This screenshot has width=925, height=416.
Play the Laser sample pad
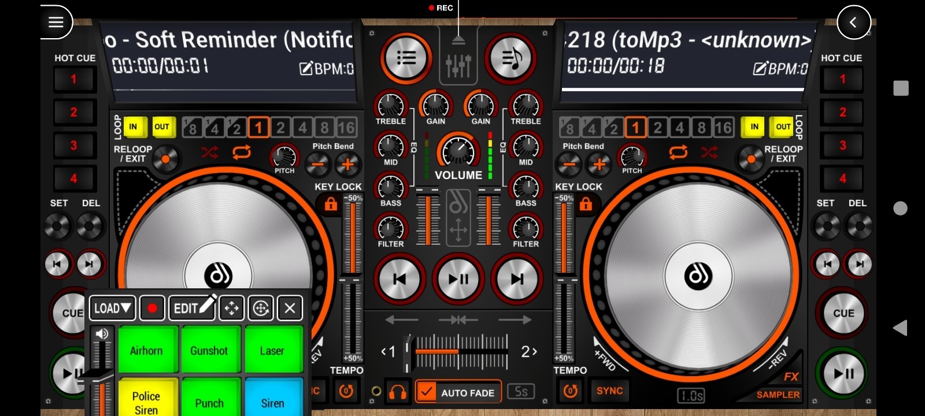(273, 350)
